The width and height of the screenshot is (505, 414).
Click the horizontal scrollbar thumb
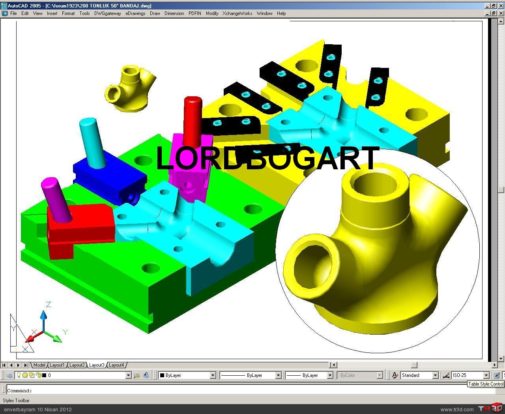click(414, 365)
